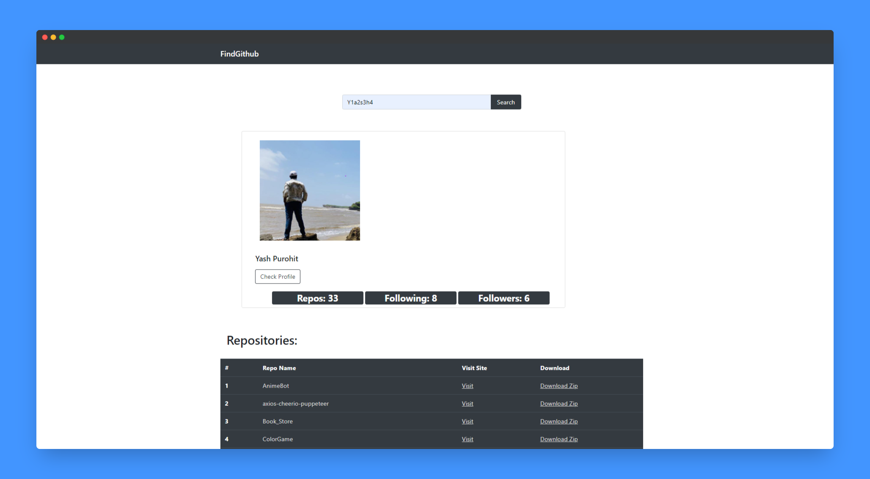Click the Check Profile button
The width and height of the screenshot is (870, 479).
tap(278, 277)
